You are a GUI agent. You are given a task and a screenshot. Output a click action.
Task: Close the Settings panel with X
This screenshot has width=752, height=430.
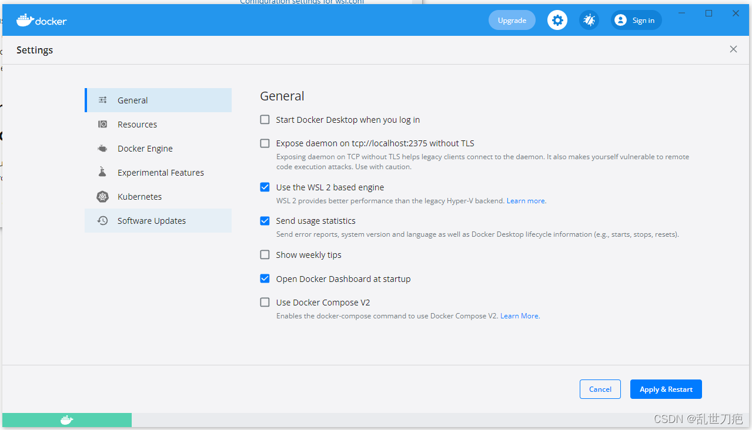[x=733, y=49]
